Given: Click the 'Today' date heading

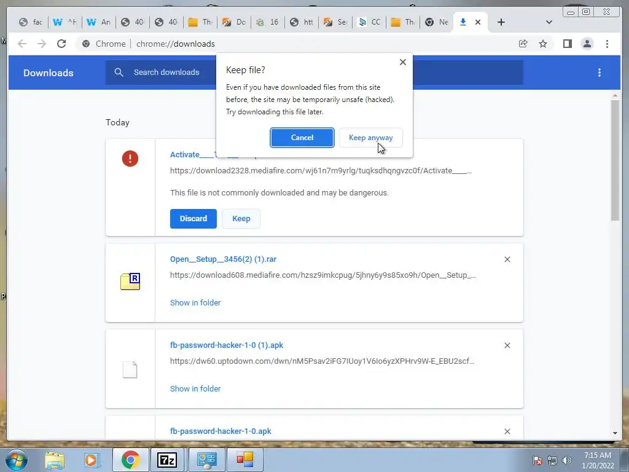Looking at the screenshot, I should pyautogui.click(x=117, y=122).
